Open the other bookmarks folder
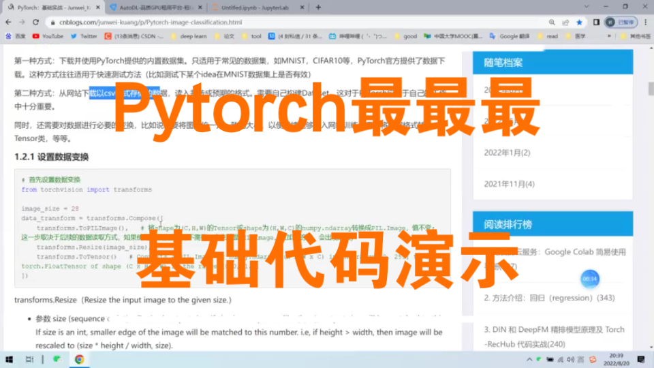654x368 pixels. (635, 36)
